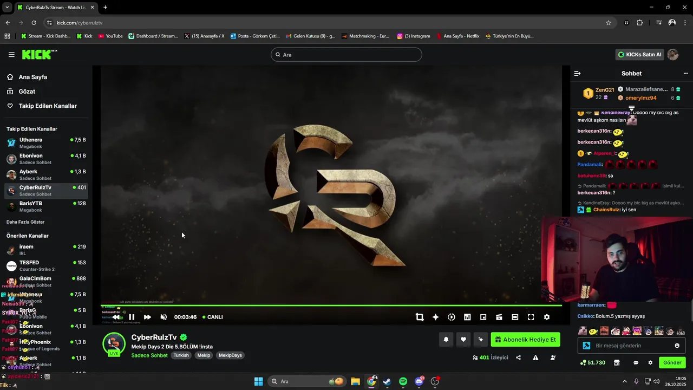693x390 pixels.
Task: Toggle picture-in-picture mini player
Action: pos(483,317)
